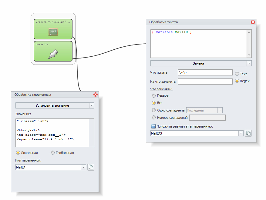Expand the Замена action dropdown
The width and height of the screenshot is (266, 200).
click(249, 63)
